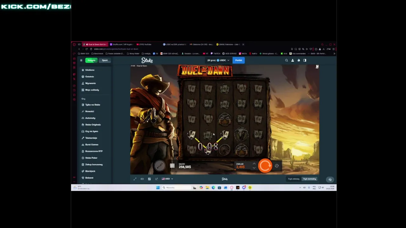Click the Stake search magnifier icon
The height and width of the screenshot is (228, 406).
click(x=286, y=60)
